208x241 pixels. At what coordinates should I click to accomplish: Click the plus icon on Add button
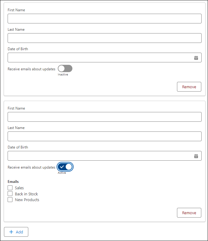coord(11,232)
